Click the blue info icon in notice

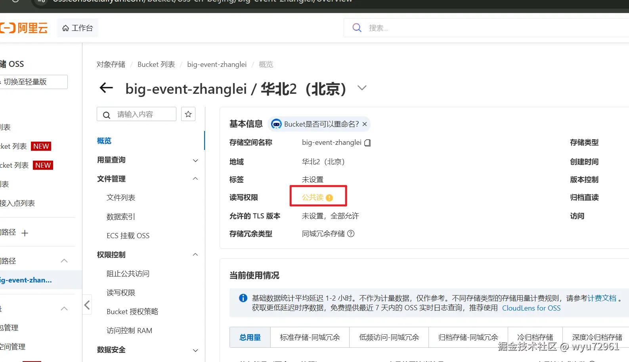tap(243, 298)
